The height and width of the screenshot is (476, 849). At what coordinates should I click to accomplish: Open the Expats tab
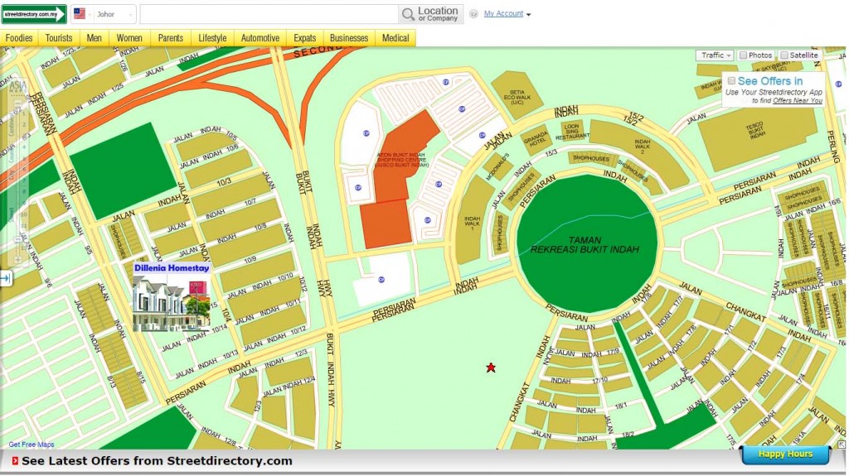[x=305, y=38]
